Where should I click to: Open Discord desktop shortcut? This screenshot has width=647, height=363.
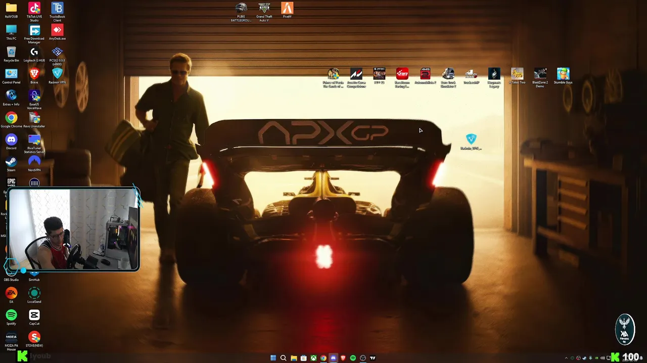click(11, 142)
